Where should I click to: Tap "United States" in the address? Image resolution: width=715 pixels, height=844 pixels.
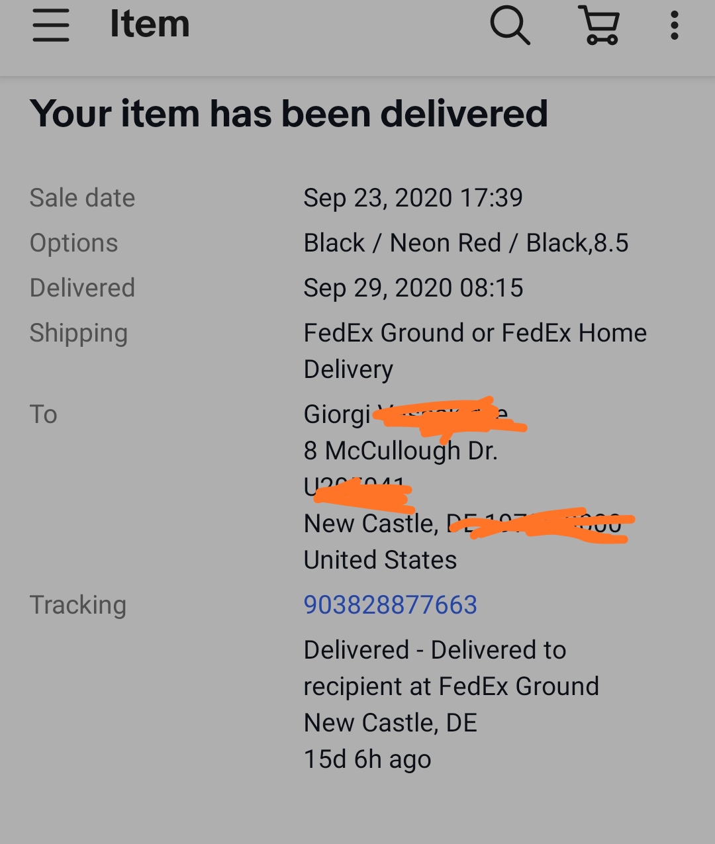point(380,560)
